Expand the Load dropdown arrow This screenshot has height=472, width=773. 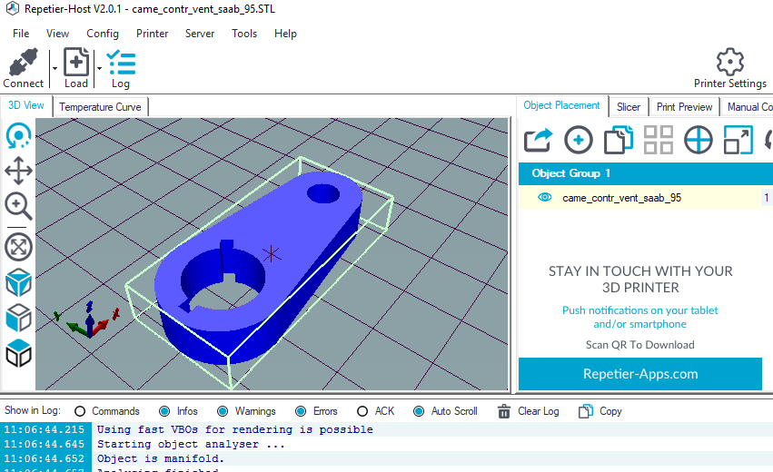pyautogui.click(x=97, y=68)
